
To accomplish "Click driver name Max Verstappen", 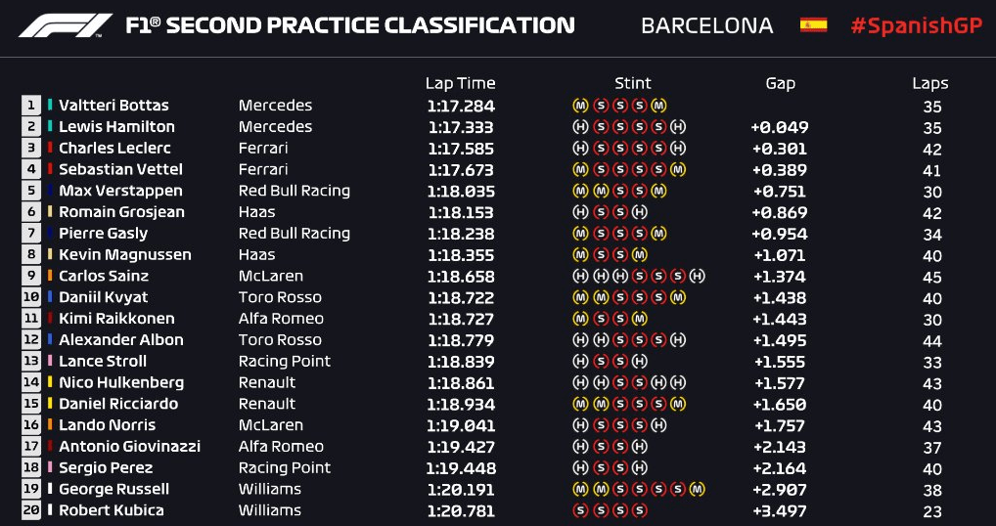I will coord(120,191).
